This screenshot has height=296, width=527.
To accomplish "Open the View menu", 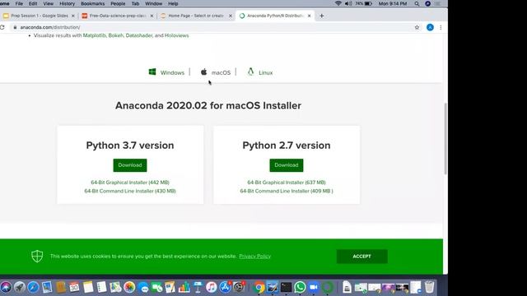I will pos(48,3).
